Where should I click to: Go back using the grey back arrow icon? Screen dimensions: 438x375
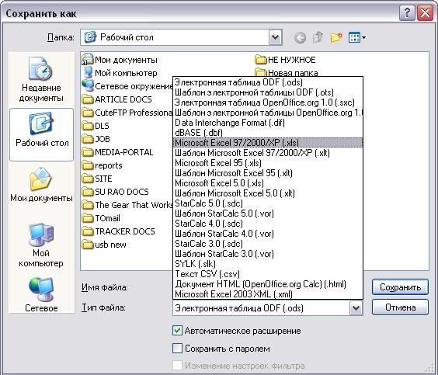(x=300, y=37)
